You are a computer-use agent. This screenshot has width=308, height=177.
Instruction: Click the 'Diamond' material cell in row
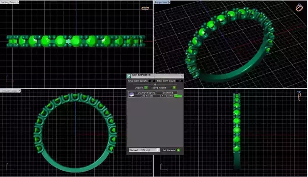[x=168, y=93]
